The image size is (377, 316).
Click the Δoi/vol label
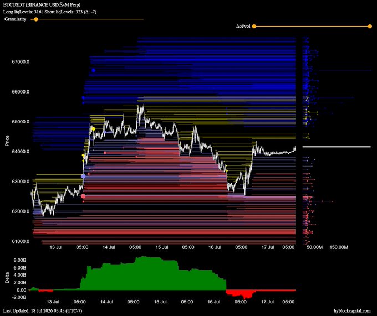click(x=243, y=26)
